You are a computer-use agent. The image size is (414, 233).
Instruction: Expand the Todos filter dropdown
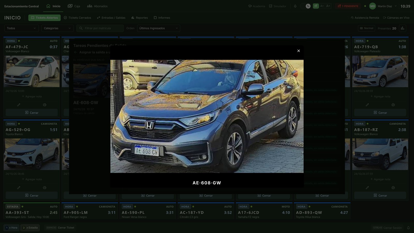[x=21, y=28]
